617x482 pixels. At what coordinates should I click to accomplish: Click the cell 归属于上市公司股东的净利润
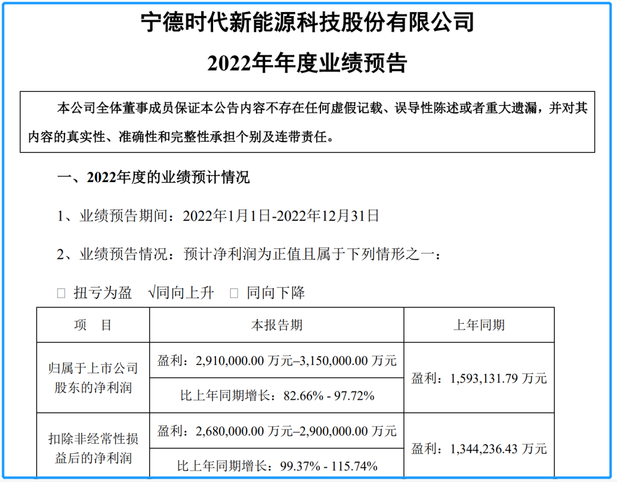click(93, 377)
